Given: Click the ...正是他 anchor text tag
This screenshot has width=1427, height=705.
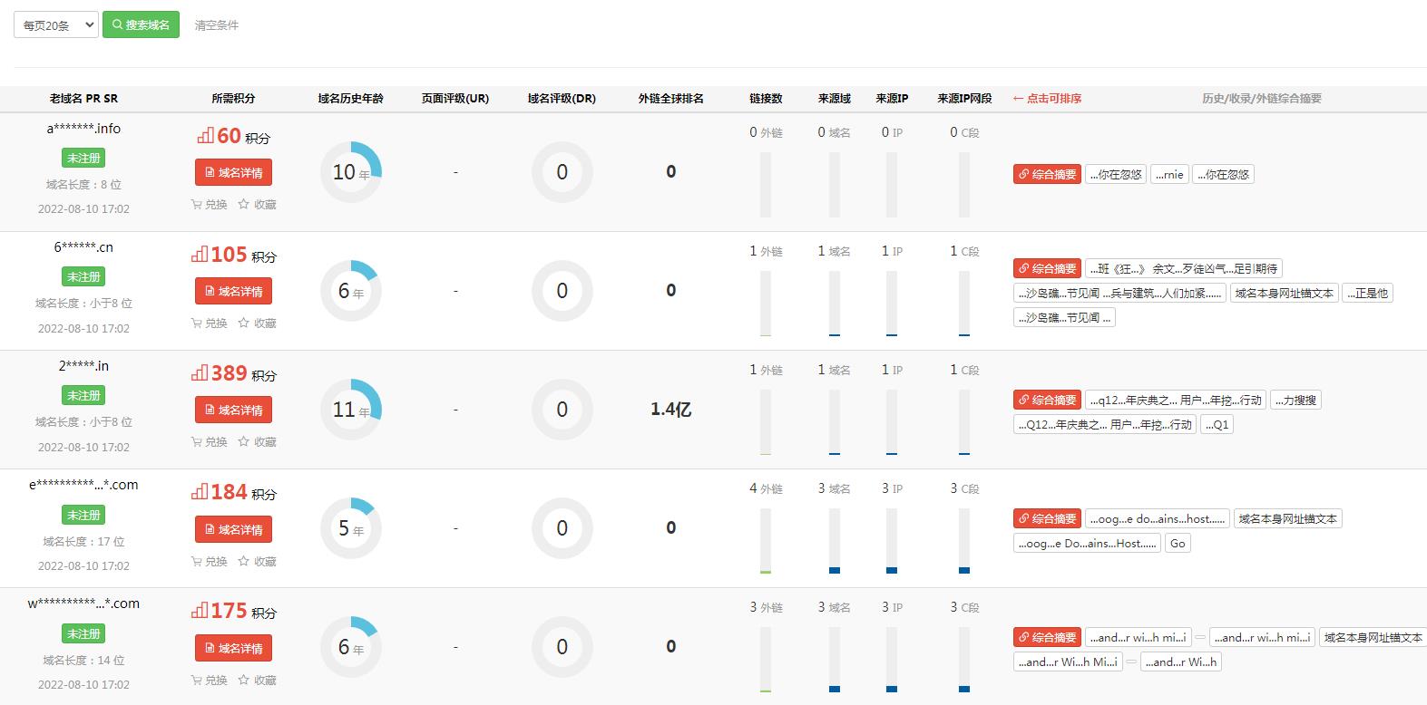Looking at the screenshot, I should click(x=1367, y=293).
